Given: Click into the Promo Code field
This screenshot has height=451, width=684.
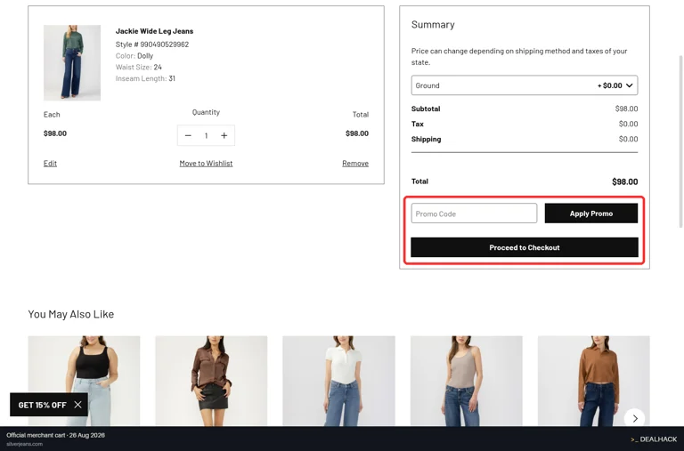Looking at the screenshot, I should 474,213.
